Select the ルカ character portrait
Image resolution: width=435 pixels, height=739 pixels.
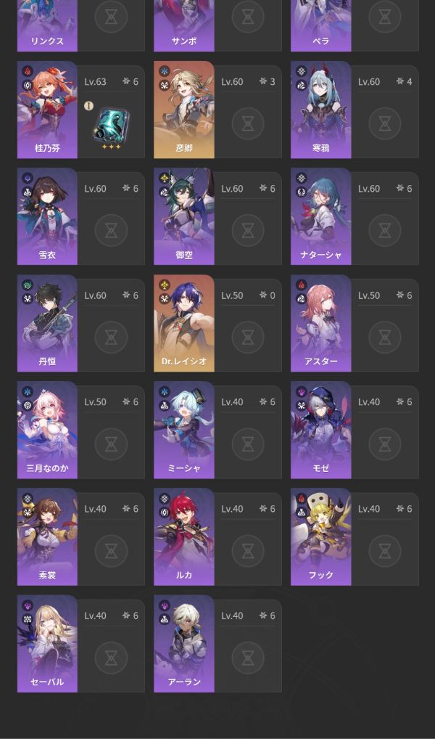tap(184, 537)
